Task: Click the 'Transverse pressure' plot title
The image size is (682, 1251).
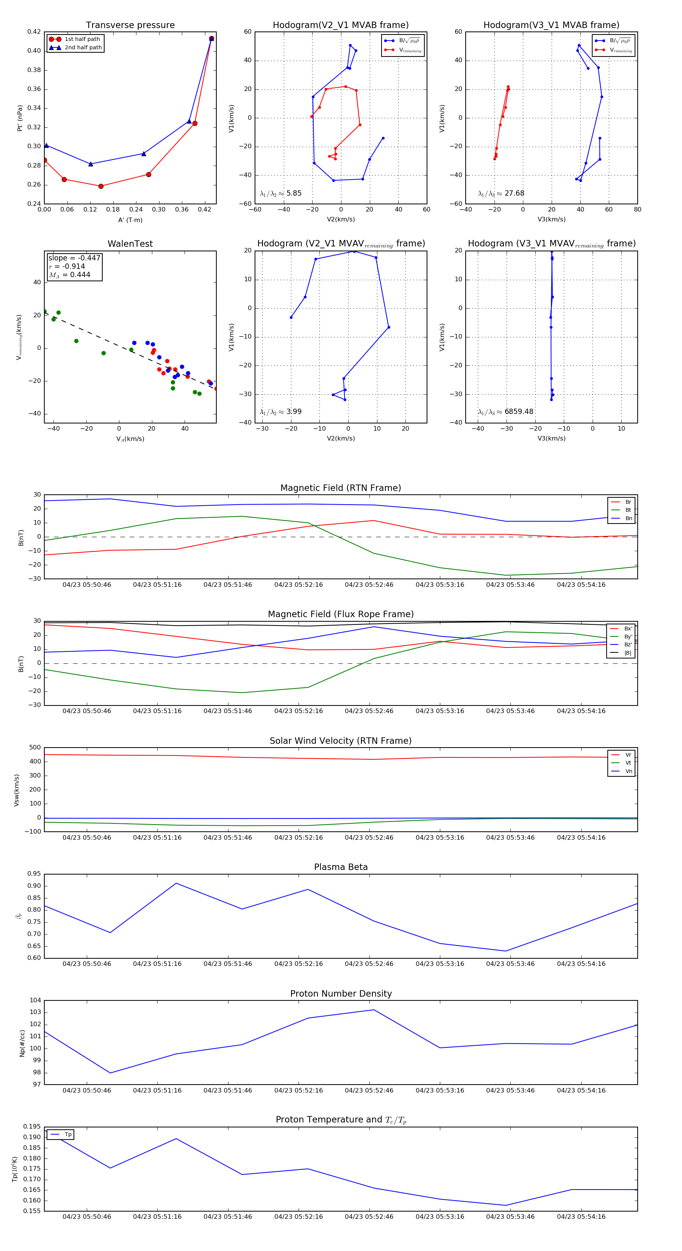Action: tap(130, 25)
